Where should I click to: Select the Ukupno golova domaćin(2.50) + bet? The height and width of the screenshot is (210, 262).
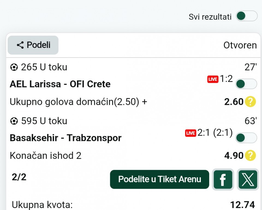78,102
